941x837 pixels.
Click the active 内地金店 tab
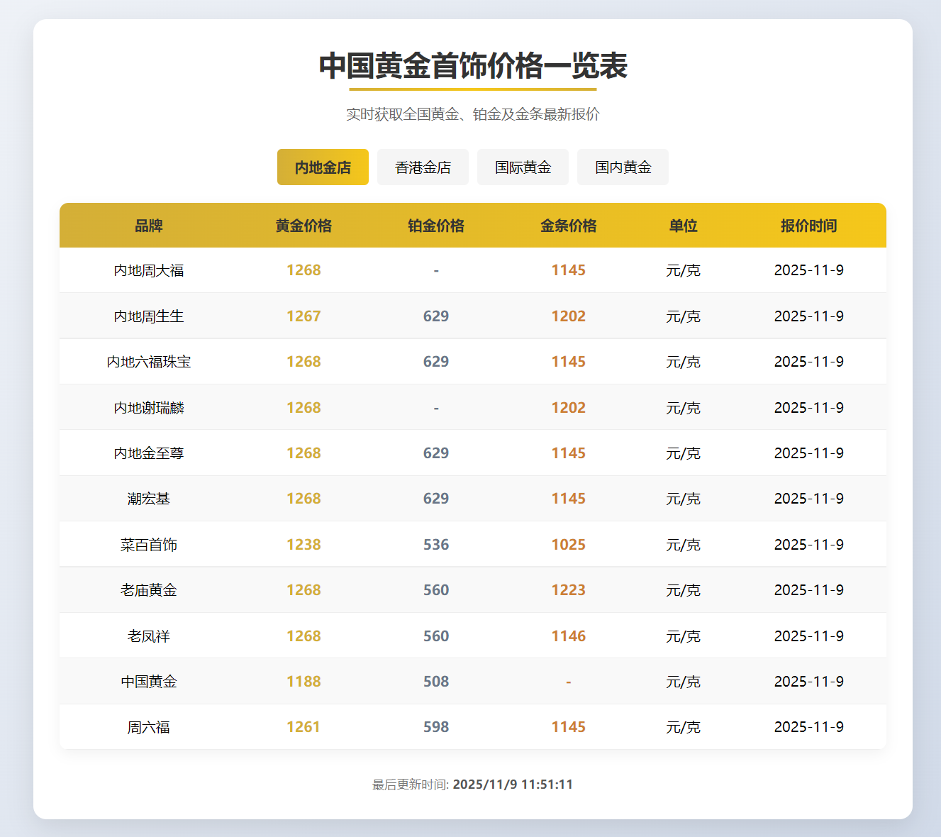point(323,167)
